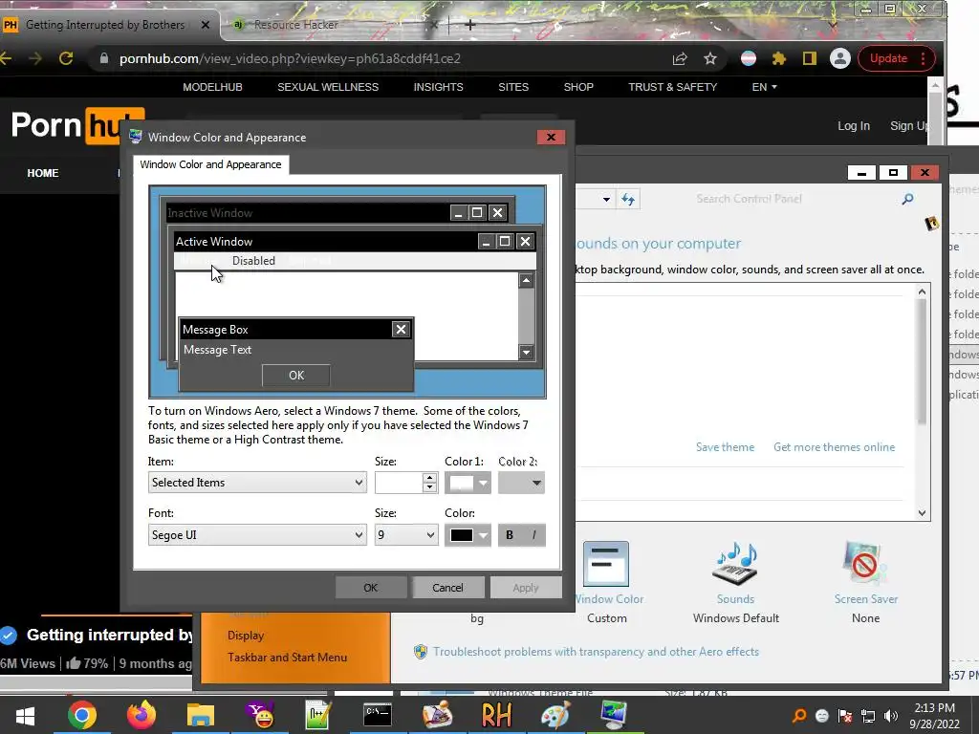Open the Font dropdown showing Segoe UI

click(x=256, y=535)
